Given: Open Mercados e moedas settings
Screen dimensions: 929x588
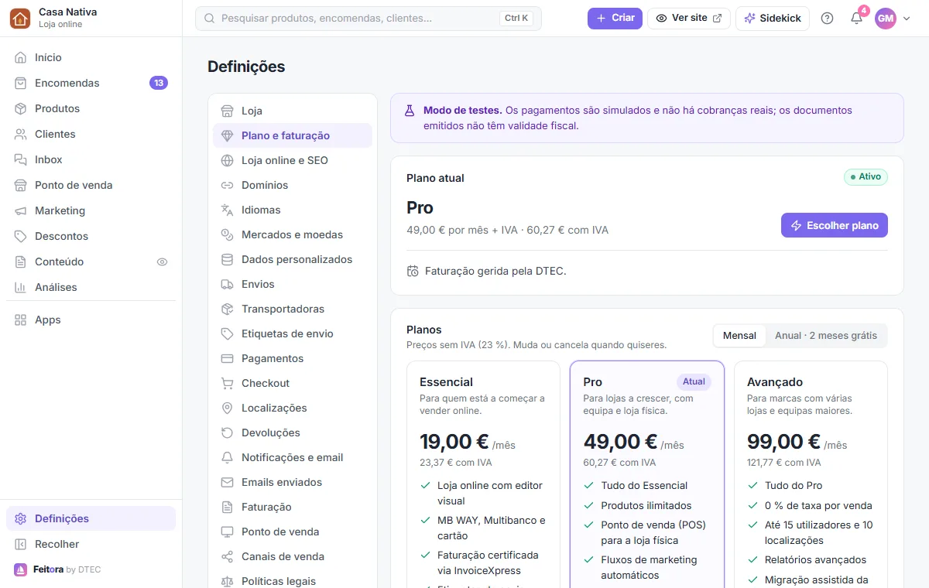Looking at the screenshot, I should (293, 234).
